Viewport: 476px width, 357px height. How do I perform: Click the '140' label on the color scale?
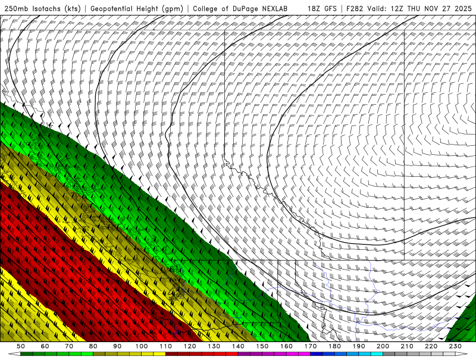[x=238, y=346]
